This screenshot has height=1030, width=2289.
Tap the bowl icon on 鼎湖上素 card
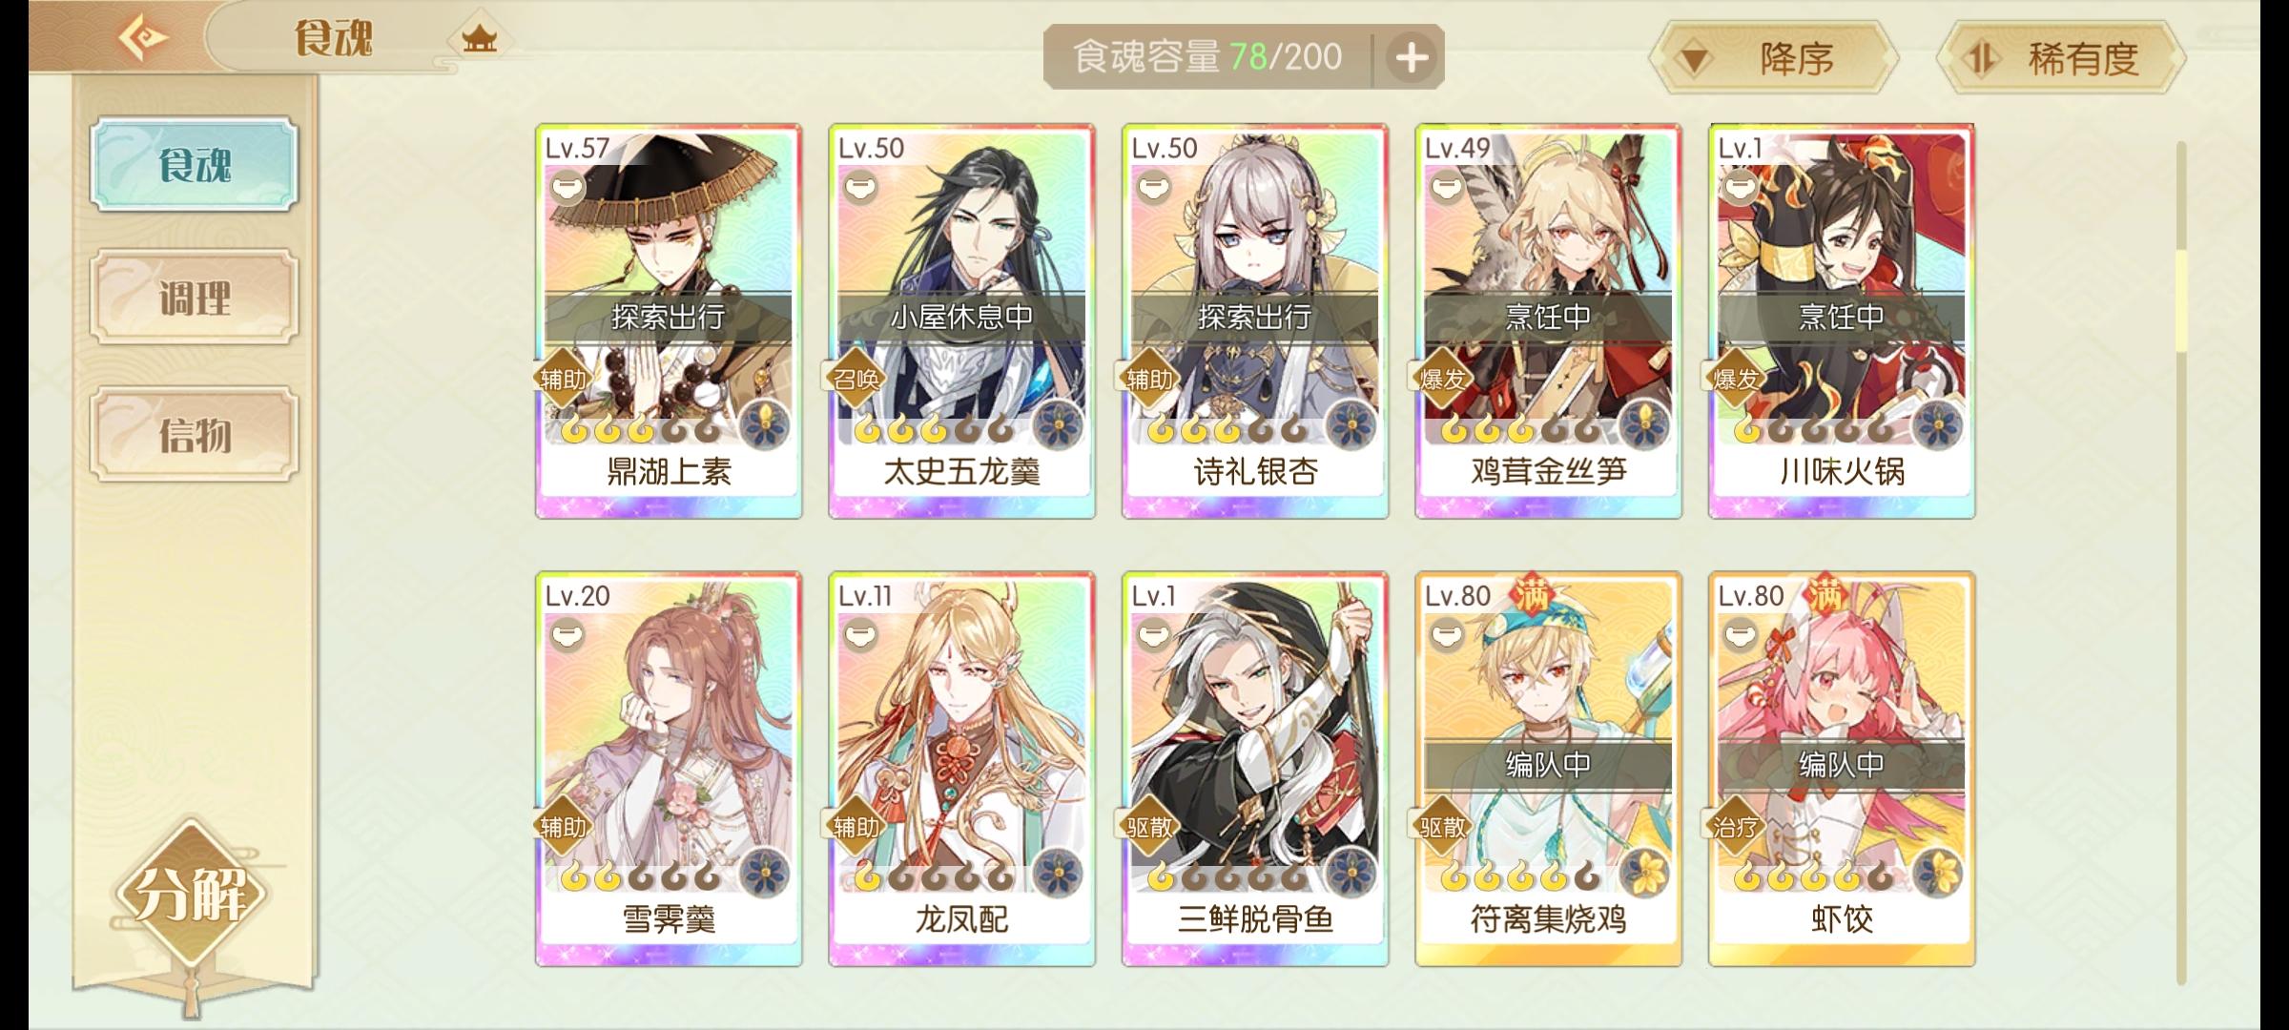(567, 185)
